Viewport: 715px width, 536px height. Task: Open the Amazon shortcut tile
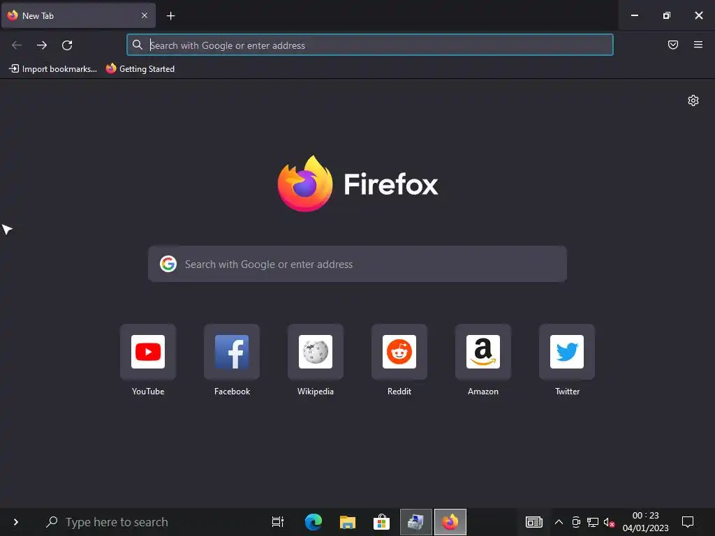coord(483,352)
